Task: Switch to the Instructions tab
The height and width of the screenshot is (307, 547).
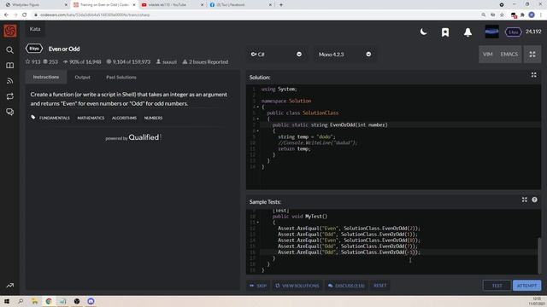Action: point(46,77)
